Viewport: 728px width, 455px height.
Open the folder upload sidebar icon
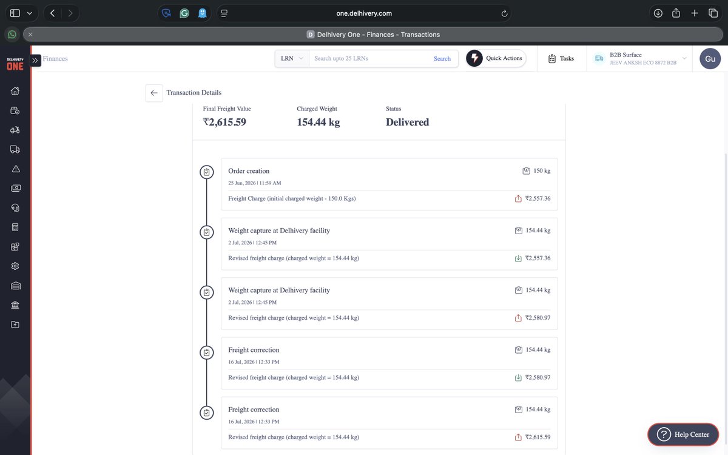(15, 325)
